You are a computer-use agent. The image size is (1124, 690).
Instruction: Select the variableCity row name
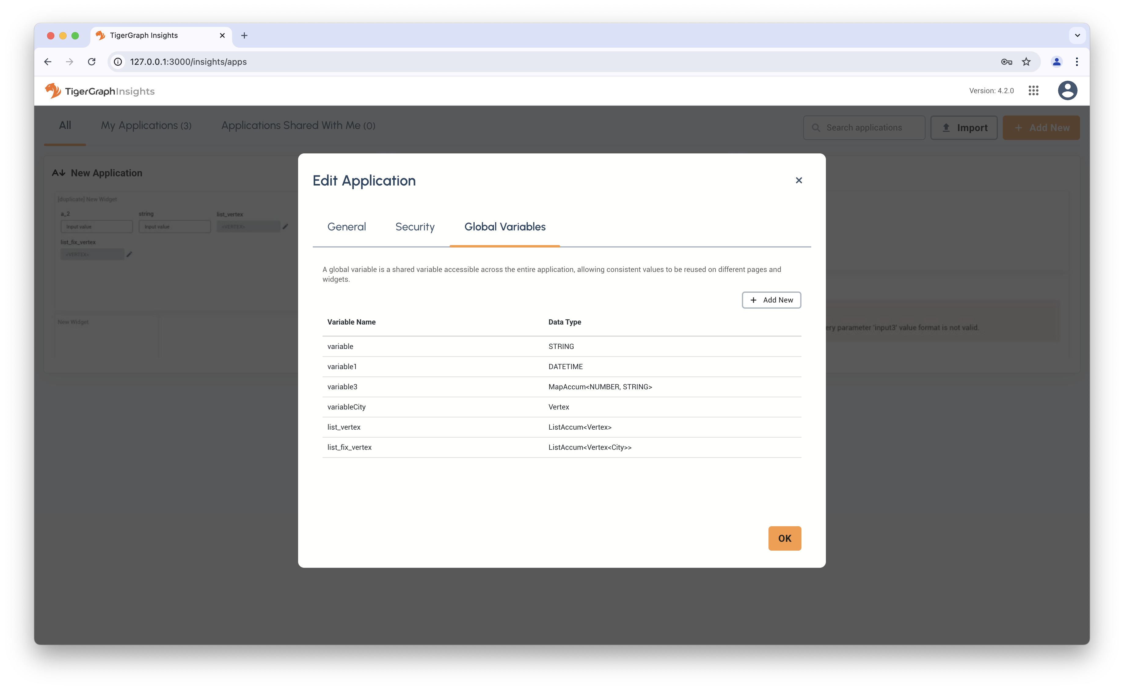[x=346, y=407]
